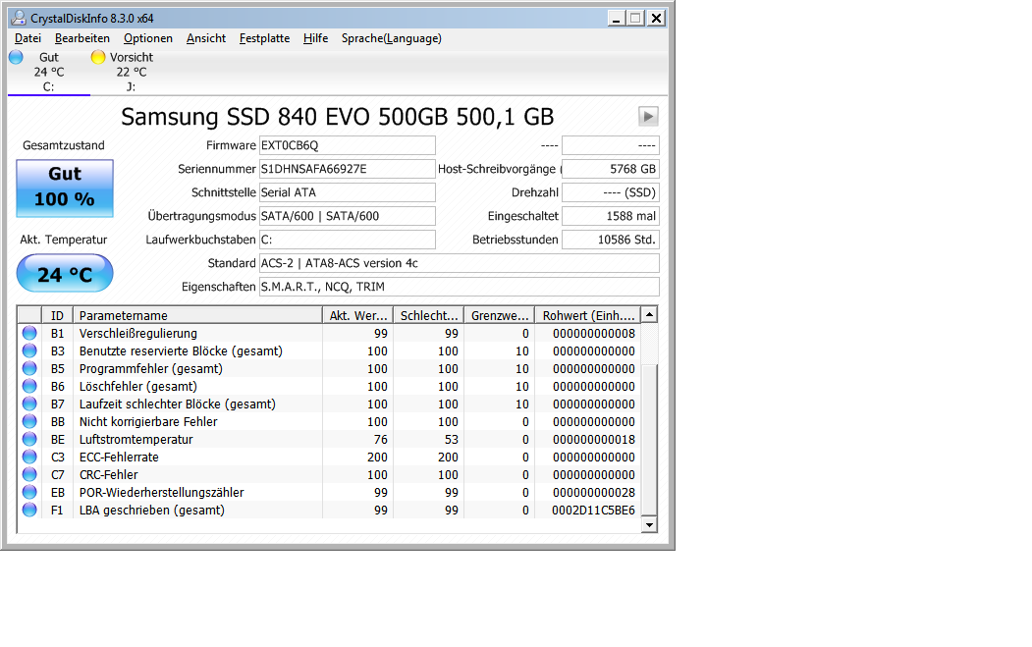Click status icon of BE Luftstromtemperatur row

(x=29, y=439)
